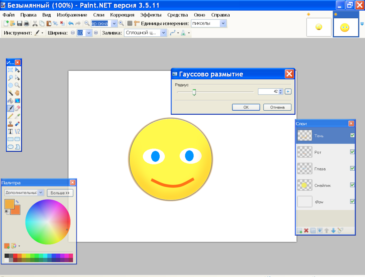Uncheck visibility of Рот layer

[x=352, y=152]
